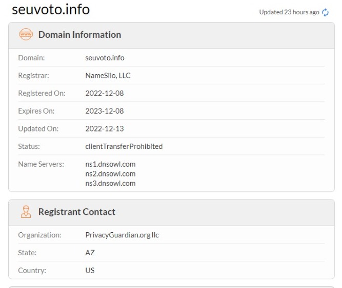Click name server ns2.dnsowl.com
Viewport: 342px width, 288px height.
click(x=110, y=173)
